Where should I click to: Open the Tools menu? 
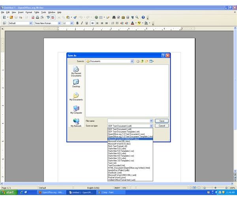pyautogui.click(x=43, y=12)
